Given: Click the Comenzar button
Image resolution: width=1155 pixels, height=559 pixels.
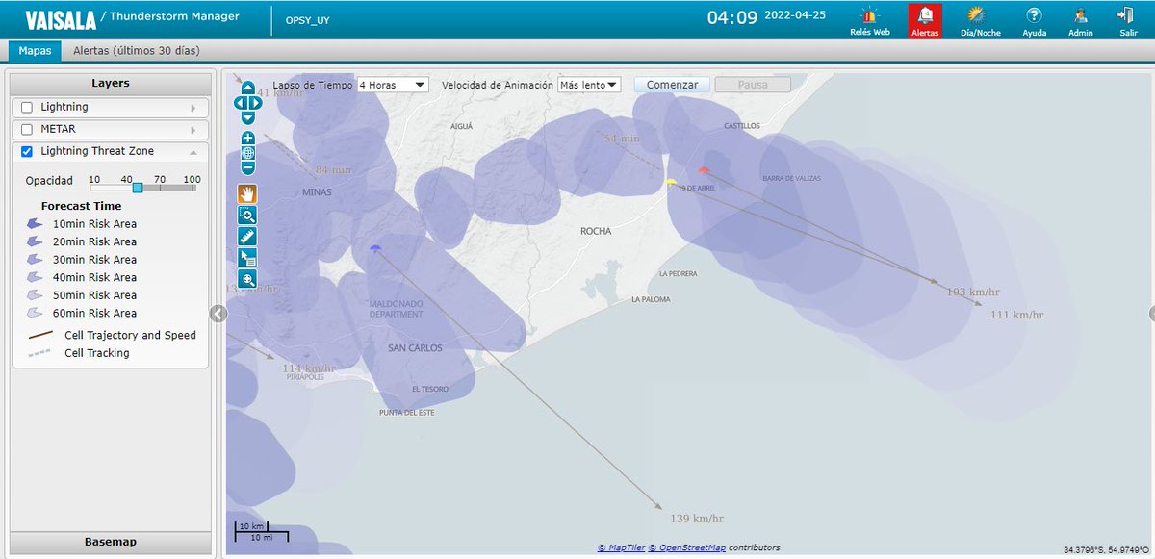Looking at the screenshot, I should coord(672,85).
